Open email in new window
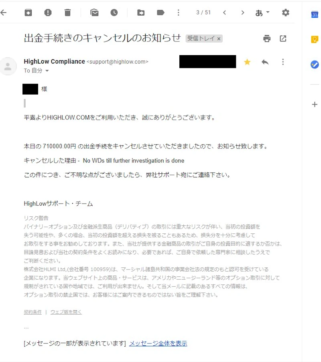This screenshot has width=321, height=362. pyautogui.click(x=283, y=38)
